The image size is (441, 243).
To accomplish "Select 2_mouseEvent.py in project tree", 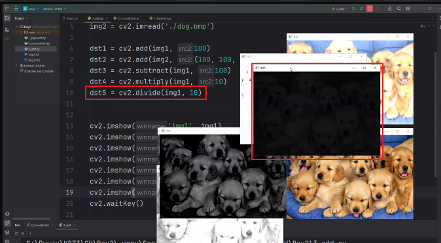I will (x=37, y=44).
